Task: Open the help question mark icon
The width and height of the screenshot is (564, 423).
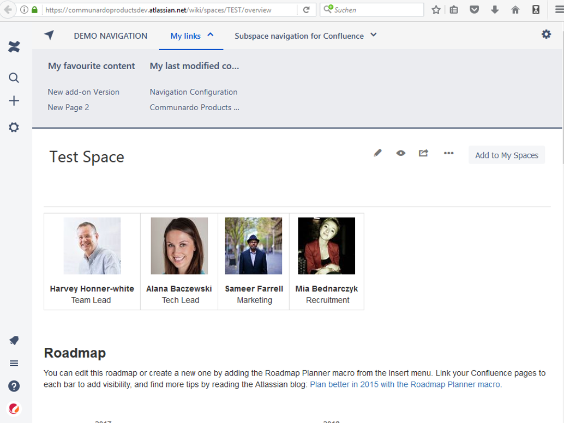Action: pyautogui.click(x=14, y=386)
